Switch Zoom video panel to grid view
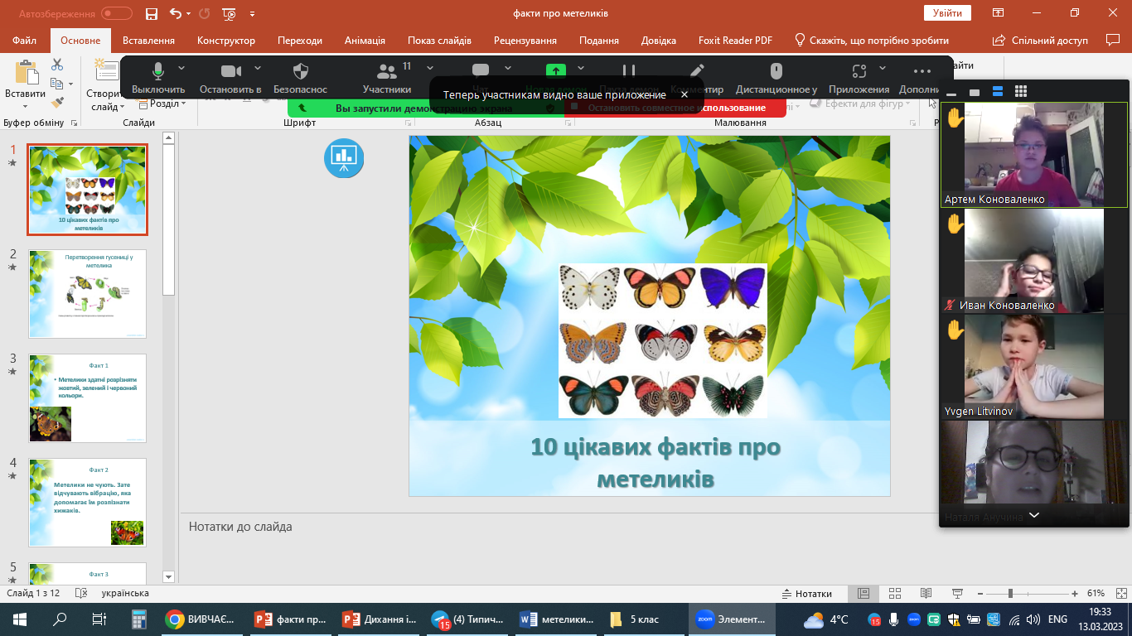The height and width of the screenshot is (636, 1132). [1021, 91]
